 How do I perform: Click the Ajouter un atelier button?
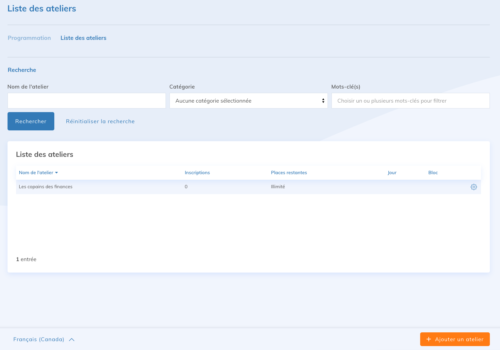[455, 339]
